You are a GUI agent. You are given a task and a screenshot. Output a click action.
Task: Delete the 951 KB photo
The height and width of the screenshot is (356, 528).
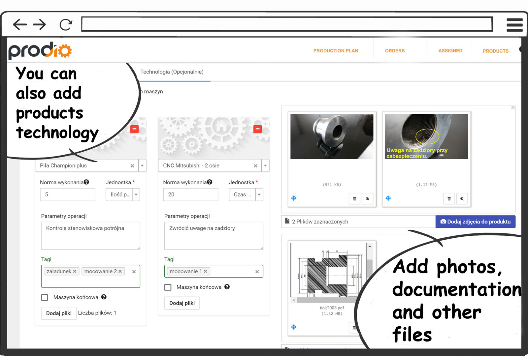tap(354, 199)
